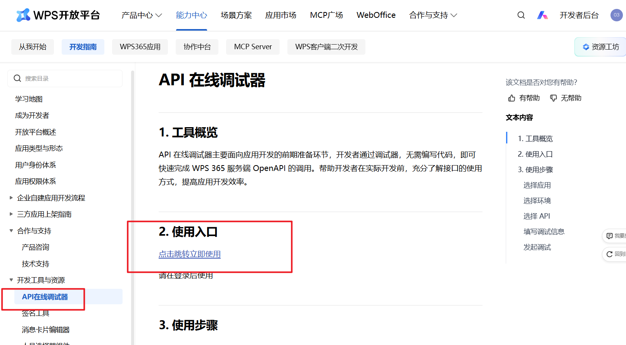Click the thumbs-down 无帮助 button
The image size is (626, 345).
566,98
